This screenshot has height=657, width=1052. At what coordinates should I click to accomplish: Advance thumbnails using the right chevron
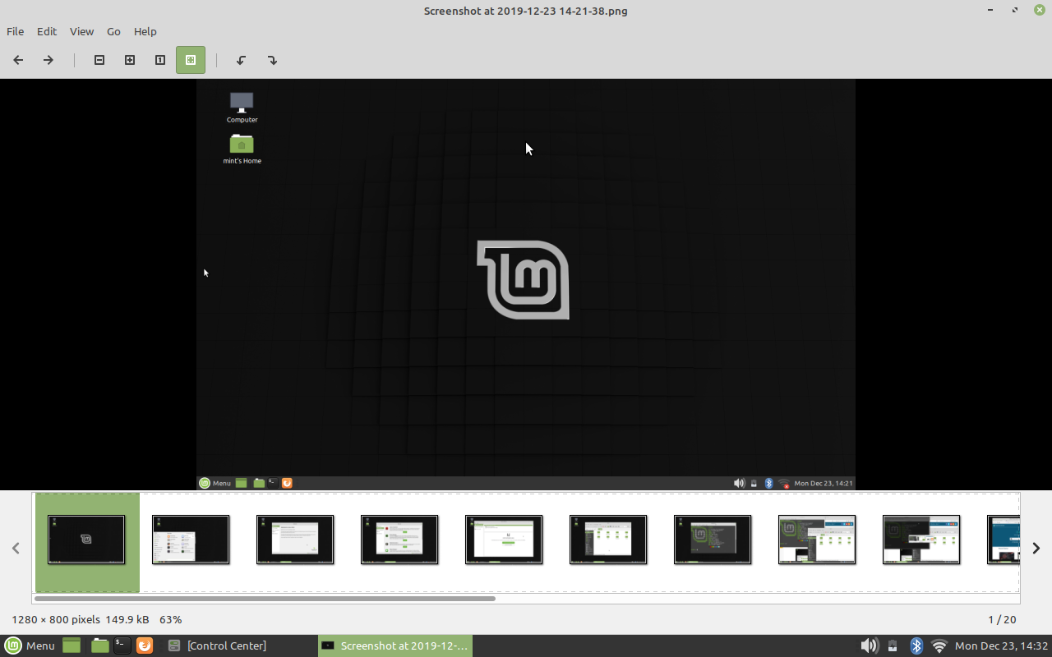pyautogui.click(x=1036, y=548)
